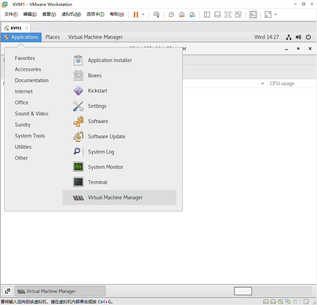Click the send Ctrl+Alt+Del icon
This screenshot has height=305, width=317.
[x=156, y=15]
